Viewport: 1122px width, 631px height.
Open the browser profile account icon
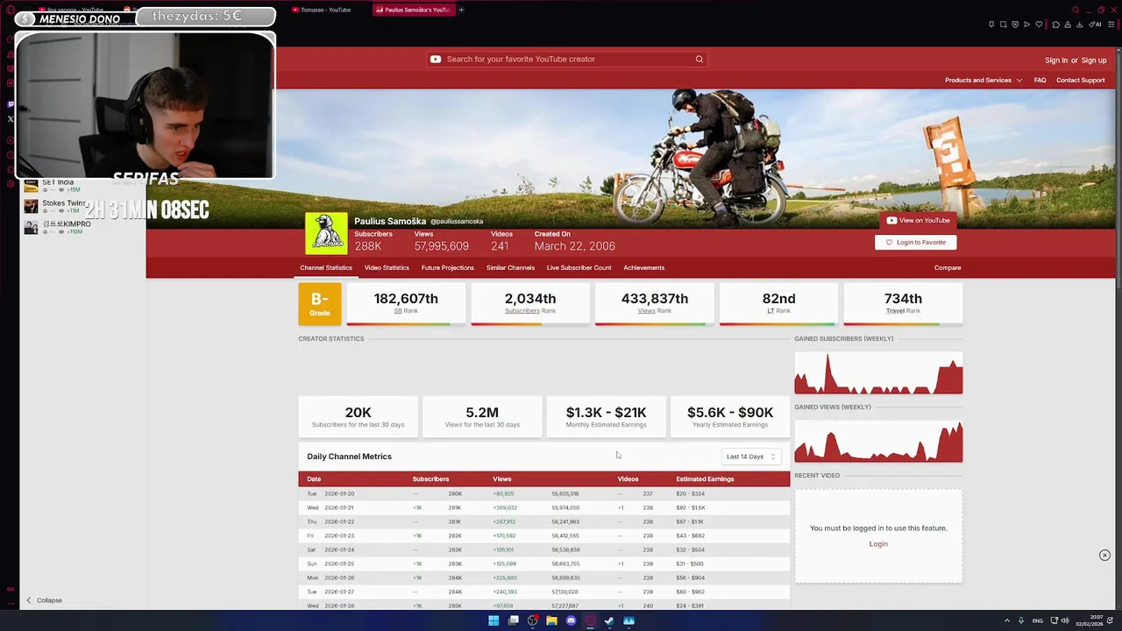1067,25
